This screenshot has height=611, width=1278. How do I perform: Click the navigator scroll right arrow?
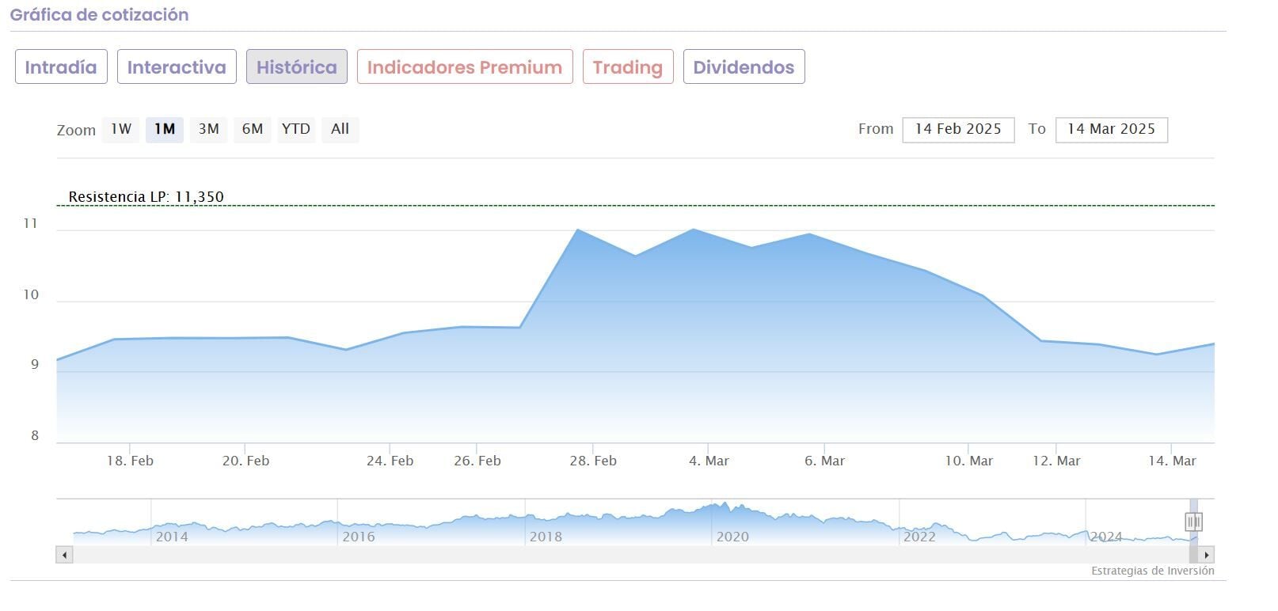tap(1207, 555)
